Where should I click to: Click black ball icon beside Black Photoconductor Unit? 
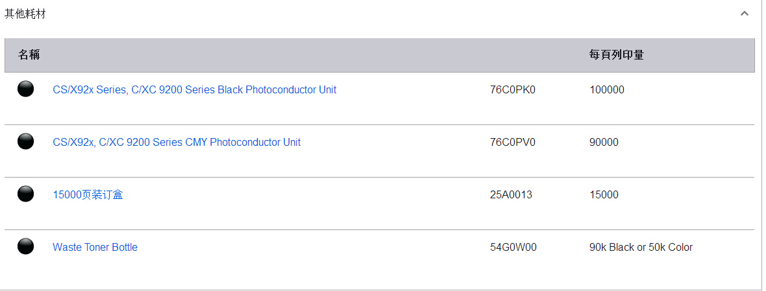pos(25,89)
